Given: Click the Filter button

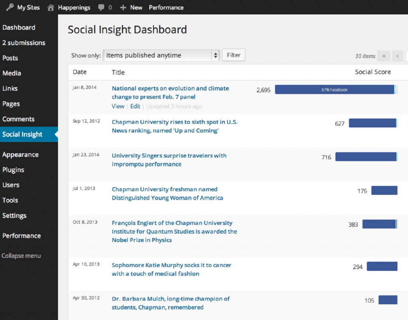Looking at the screenshot, I should tap(233, 55).
